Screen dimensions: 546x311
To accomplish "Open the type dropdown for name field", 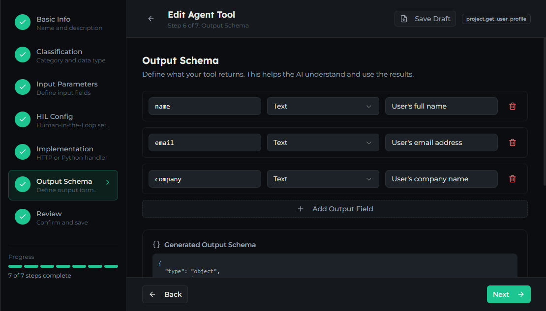I will coord(323,106).
